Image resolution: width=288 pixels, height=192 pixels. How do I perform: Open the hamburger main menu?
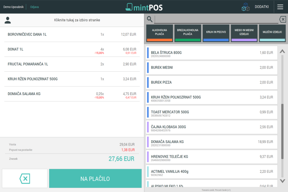point(280,7)
